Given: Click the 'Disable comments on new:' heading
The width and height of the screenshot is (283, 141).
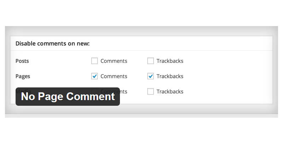Looking at the screenshot, I should tap(52, 44).
